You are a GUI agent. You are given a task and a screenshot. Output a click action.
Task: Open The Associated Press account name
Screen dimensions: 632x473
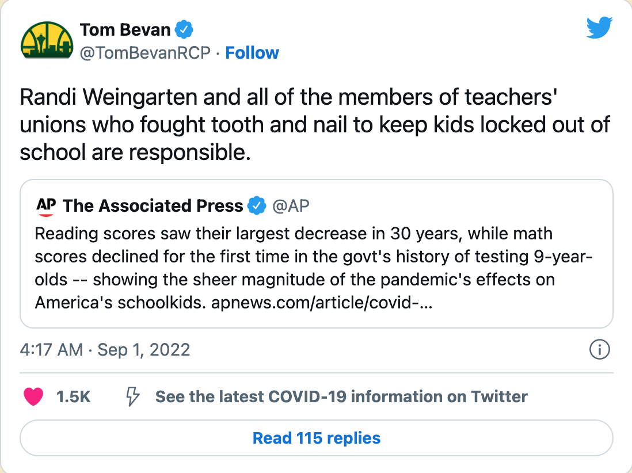(153, 205)
